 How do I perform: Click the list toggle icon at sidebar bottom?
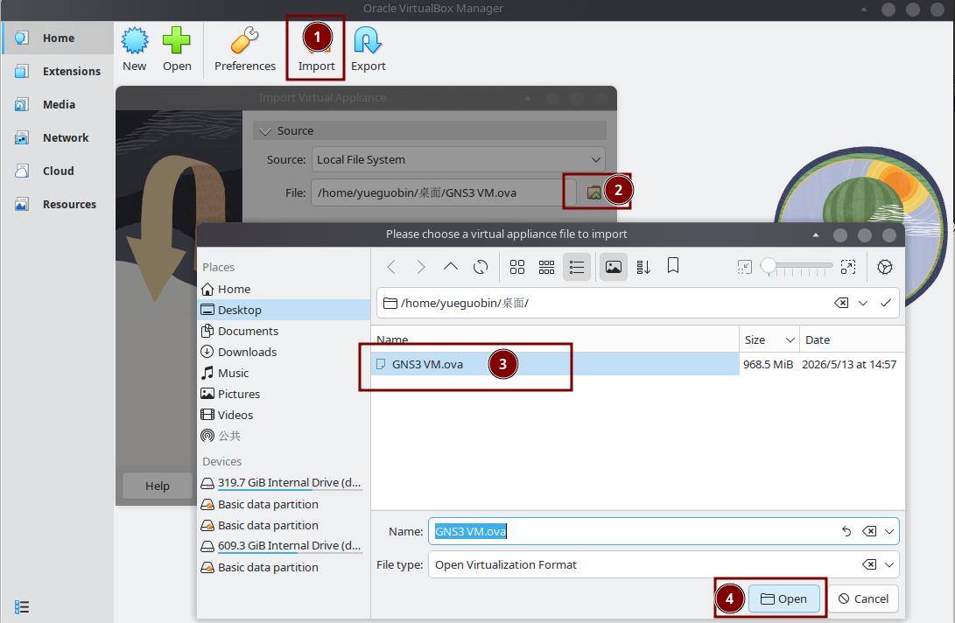click(22, 606)
